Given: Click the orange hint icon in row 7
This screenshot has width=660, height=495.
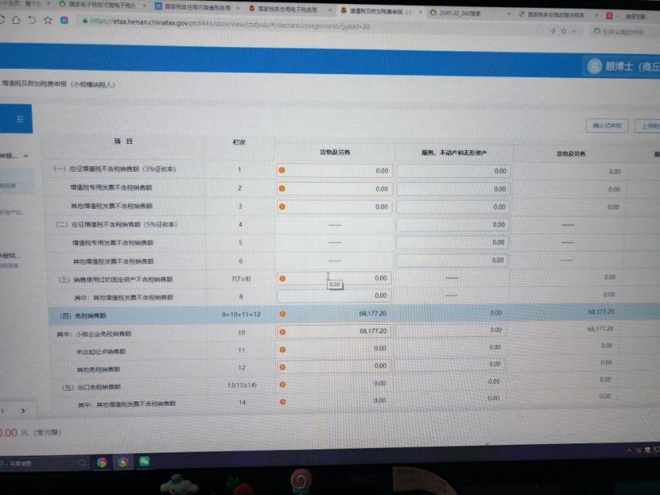Looking at the screenshot, I should 282,278.
